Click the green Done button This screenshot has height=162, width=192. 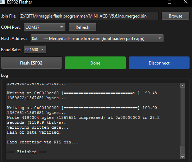(x=95, y=63)
